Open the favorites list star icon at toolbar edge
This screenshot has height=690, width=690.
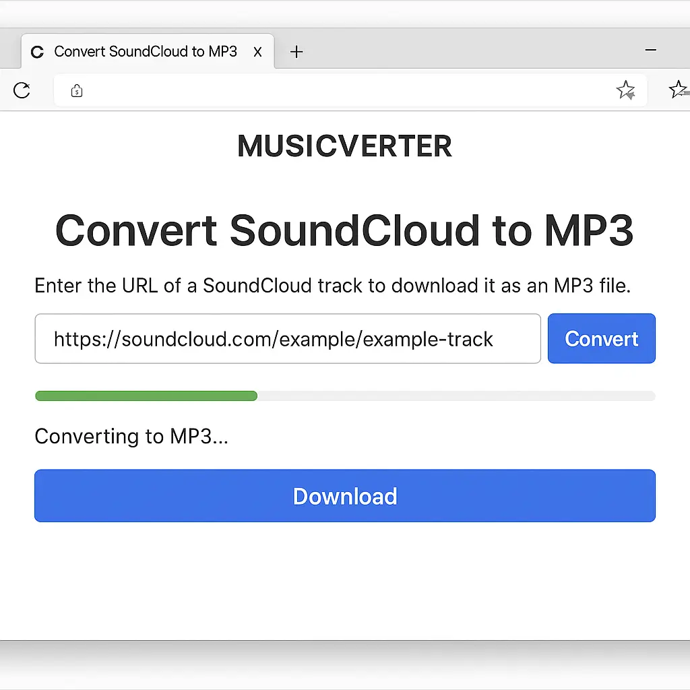click(679, 90)
